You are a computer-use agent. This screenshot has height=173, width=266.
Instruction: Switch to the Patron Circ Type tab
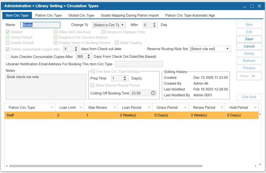pyautogui.click(x=49, y=15)
